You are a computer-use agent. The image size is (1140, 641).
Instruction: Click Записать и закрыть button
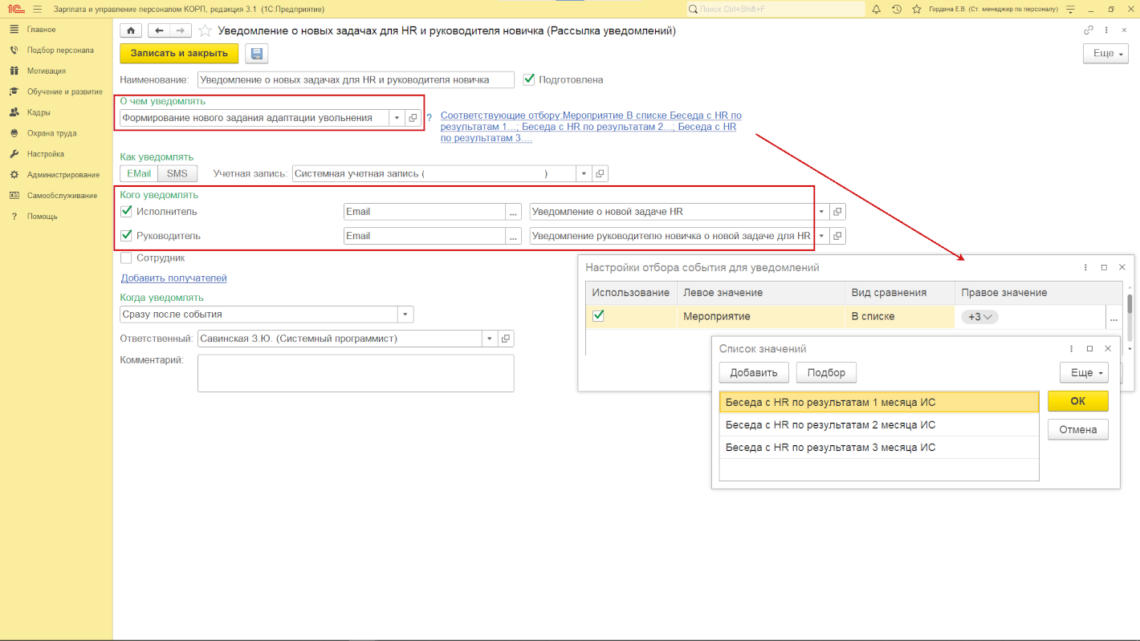click(x=179, y=53)
